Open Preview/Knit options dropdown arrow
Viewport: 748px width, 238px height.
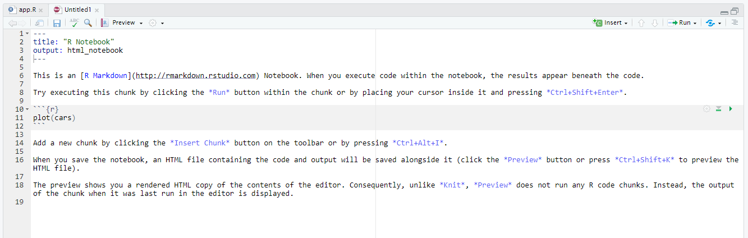[141, 23]
